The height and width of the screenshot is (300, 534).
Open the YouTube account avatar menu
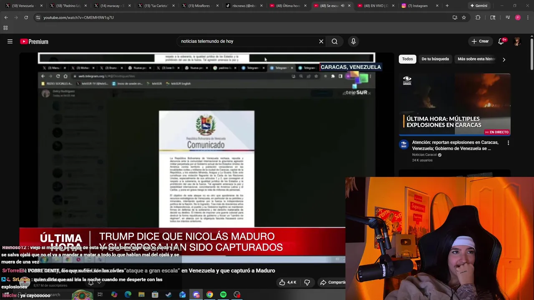[x=517, y=41]
